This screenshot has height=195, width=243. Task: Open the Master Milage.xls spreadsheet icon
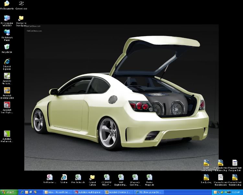coord(149,180)
